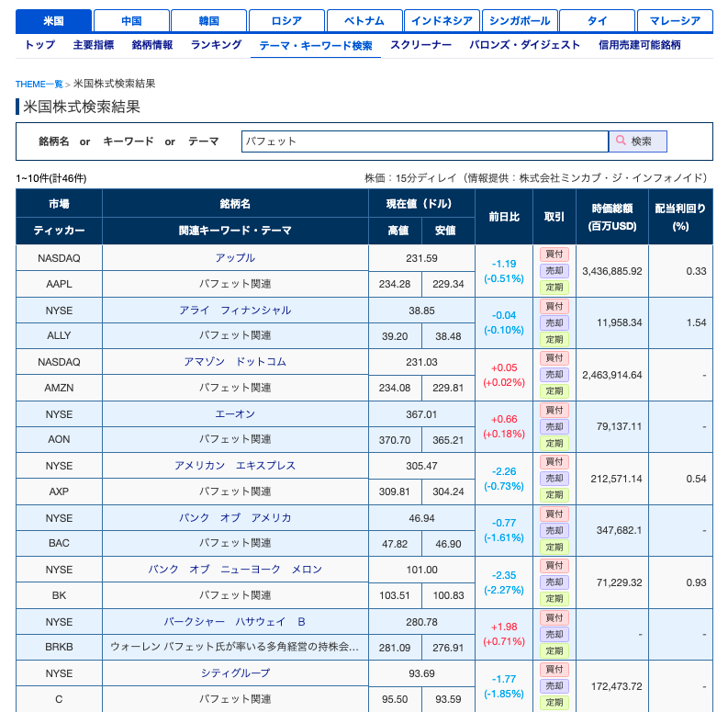The height and width of the screenshot is (712, 728).
Task: Click the search field containing バフェット
Action: tap(425, 141)
